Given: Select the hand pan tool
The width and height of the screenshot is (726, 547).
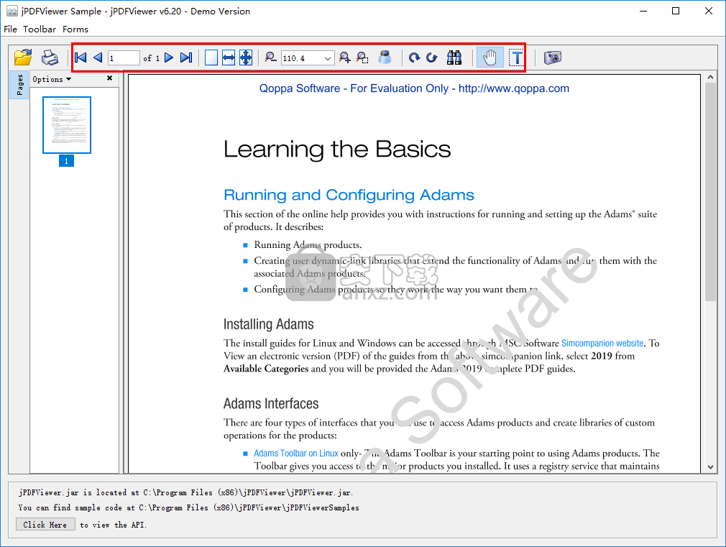Looking at the screenshot, I should (x=490, y=58).
